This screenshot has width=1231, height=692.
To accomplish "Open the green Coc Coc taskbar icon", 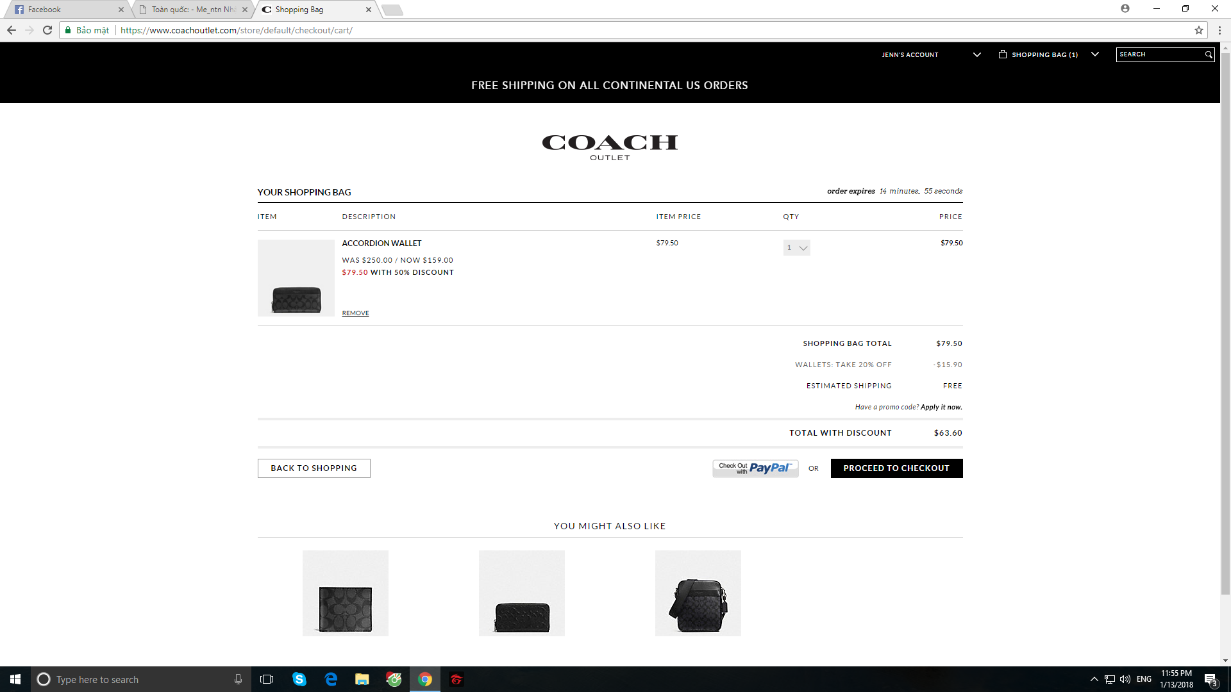I will tap(394, 679).
